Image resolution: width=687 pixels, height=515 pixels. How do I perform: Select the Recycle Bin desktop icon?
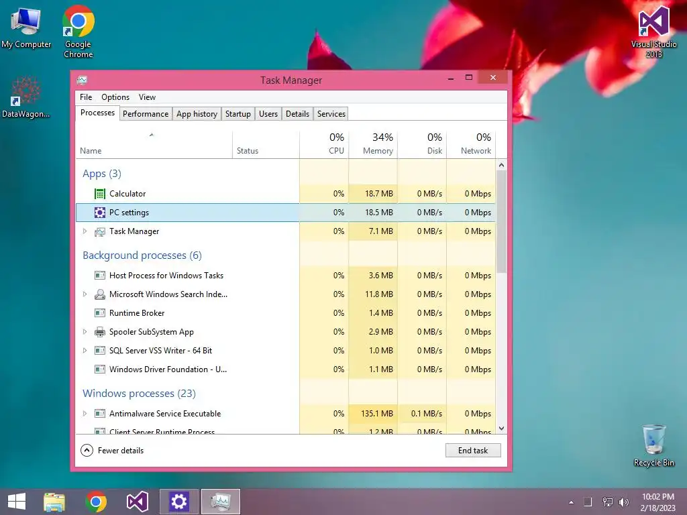pos(653,445)
